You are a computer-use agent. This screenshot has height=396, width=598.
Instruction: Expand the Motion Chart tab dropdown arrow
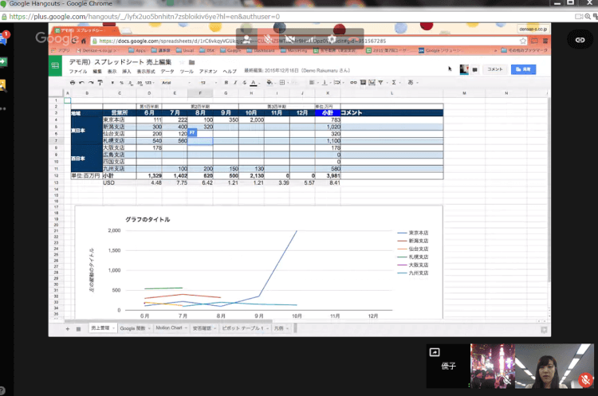188,328
